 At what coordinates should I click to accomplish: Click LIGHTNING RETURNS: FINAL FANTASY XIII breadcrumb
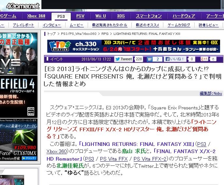click(147, 34)
